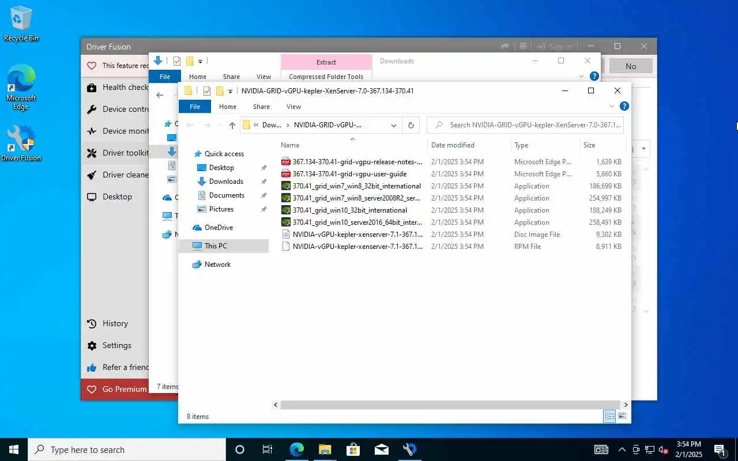Switch to large icons view layout
This screenshot has width=738, height=461.
tap(622, 416)
